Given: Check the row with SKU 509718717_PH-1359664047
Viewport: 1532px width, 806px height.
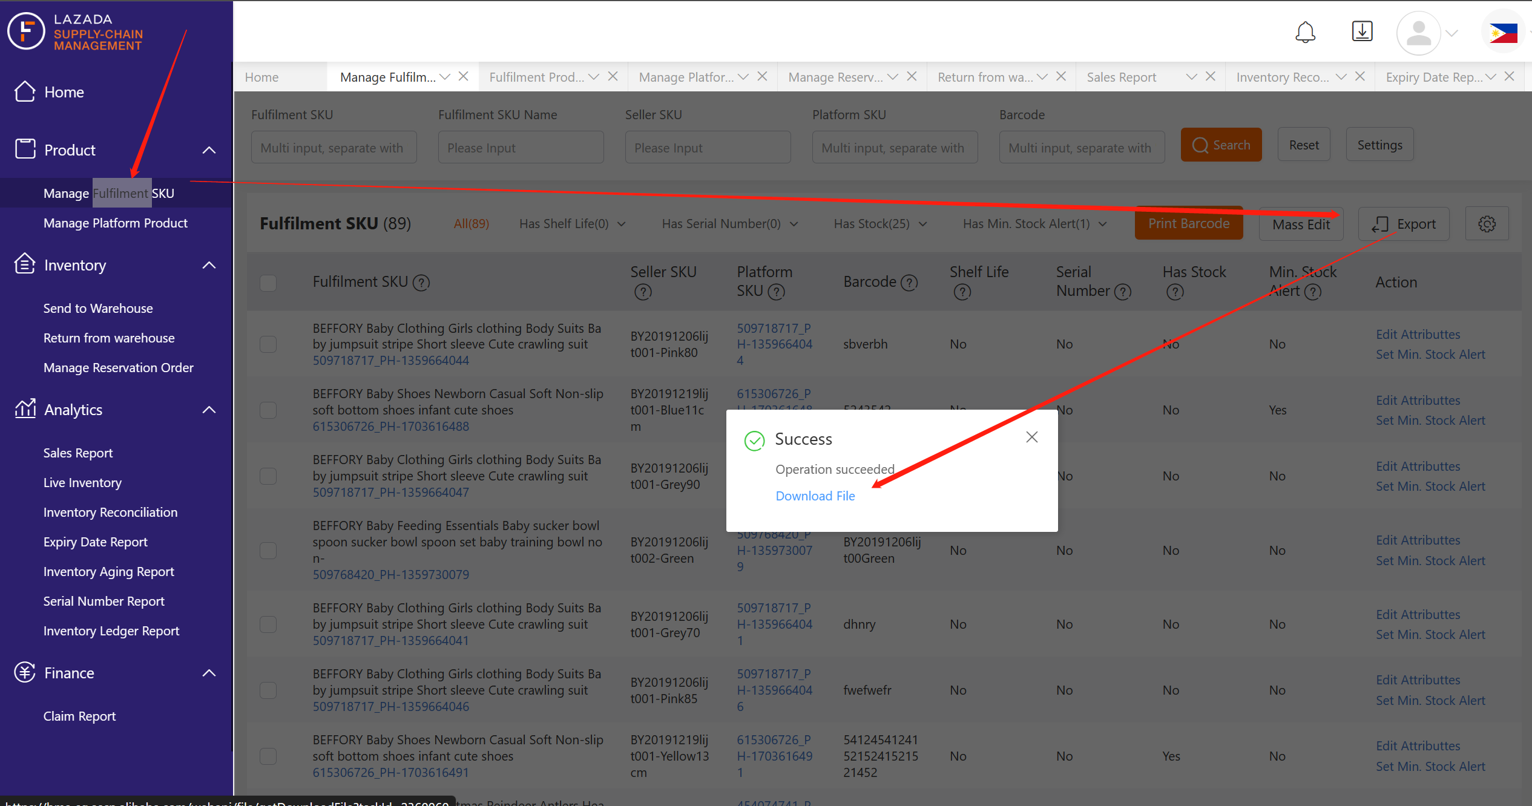Looking at the screenshot, I should (268, 476).
